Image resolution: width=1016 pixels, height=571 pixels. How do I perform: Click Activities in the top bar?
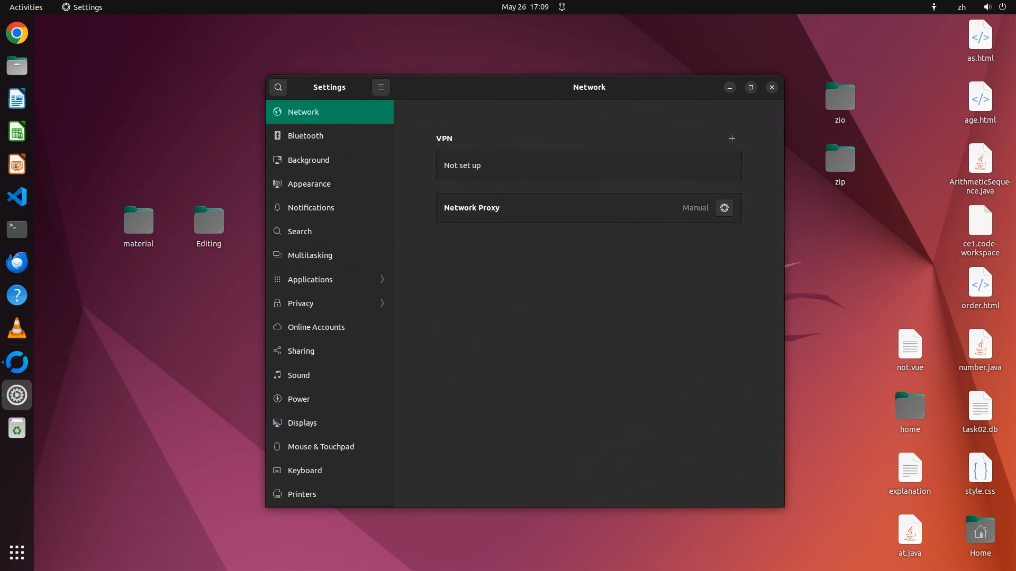pyautogui.click(x=26, y=7)
